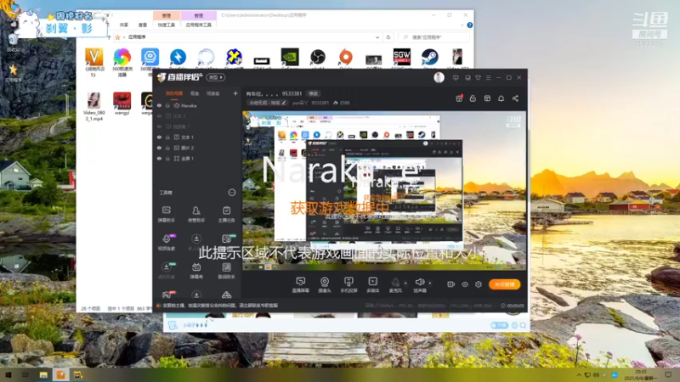The width and height of the screenshot is (680, 382).
Task: Open the bell notifications icon
Action: (x=501, y=98)
